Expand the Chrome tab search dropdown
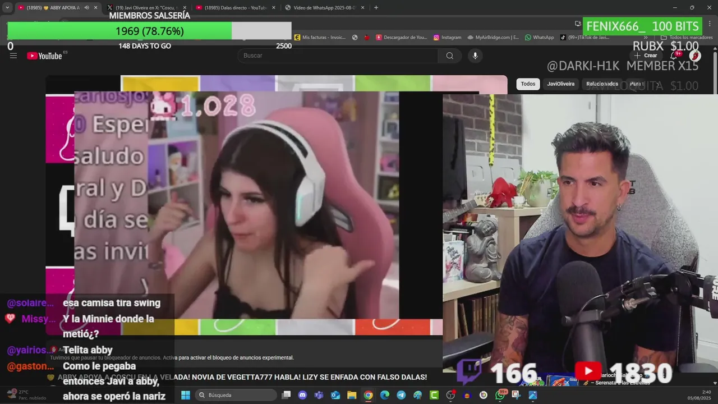This screenshot has height=404, width=718. [x=7, y=8]
